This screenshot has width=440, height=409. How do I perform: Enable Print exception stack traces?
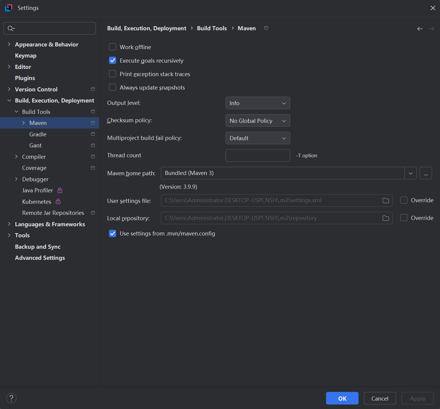tap(113, 74)
